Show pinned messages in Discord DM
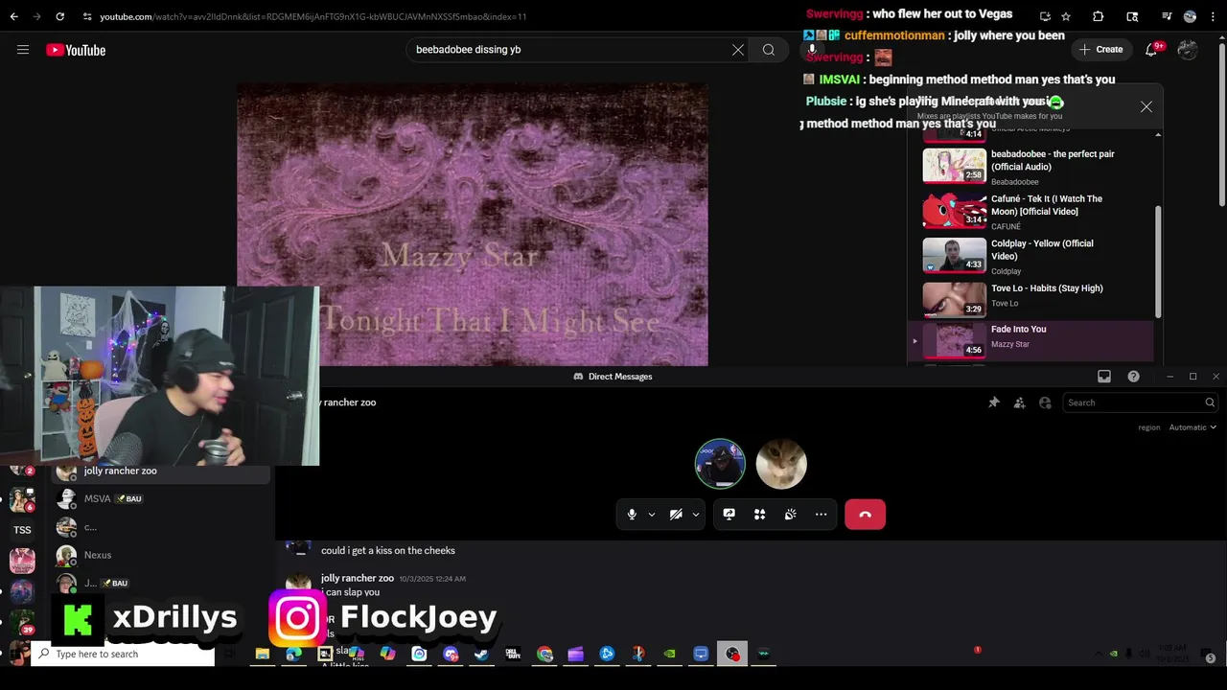Image resolution: width=1227 pixels, height=690 pixels. pos(994,402)
